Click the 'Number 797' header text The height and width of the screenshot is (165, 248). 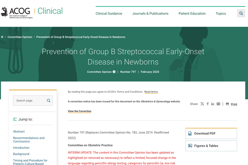(x=128, y=72)
